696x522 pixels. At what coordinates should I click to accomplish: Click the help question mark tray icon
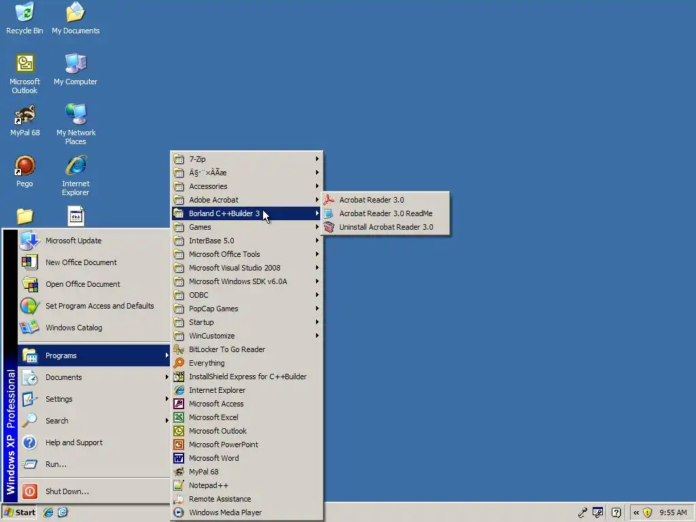[616, 512]
